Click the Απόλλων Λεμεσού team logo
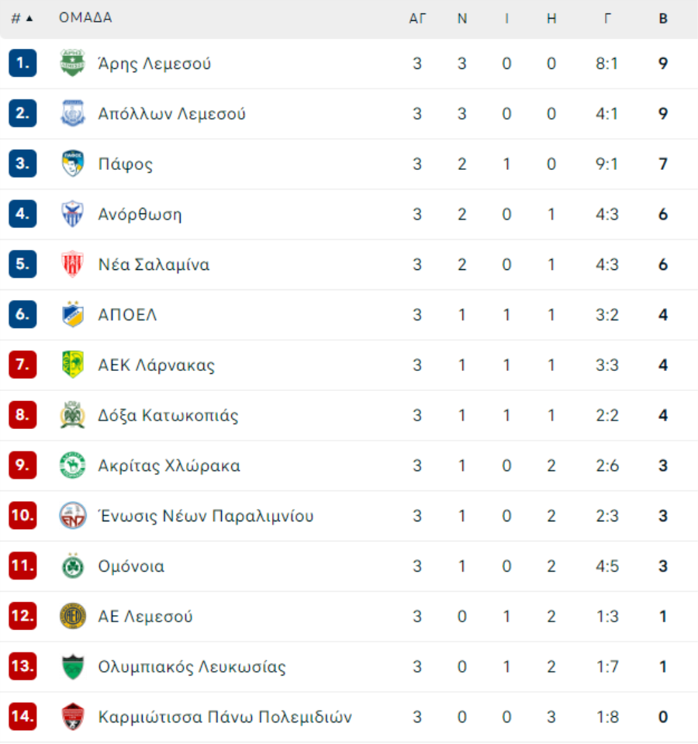Screen dimensions: 698x744 (x=73, y=113)
